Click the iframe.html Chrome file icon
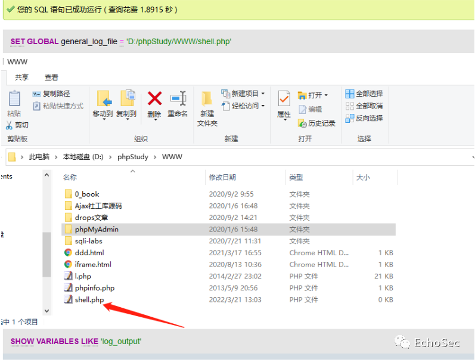Viewport: 475px width, 362px height. [68, 264]
